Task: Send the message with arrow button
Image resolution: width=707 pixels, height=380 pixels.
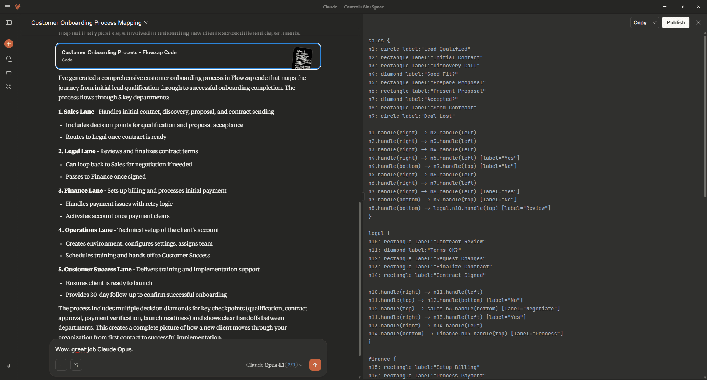Action: (x=315, y=365)
